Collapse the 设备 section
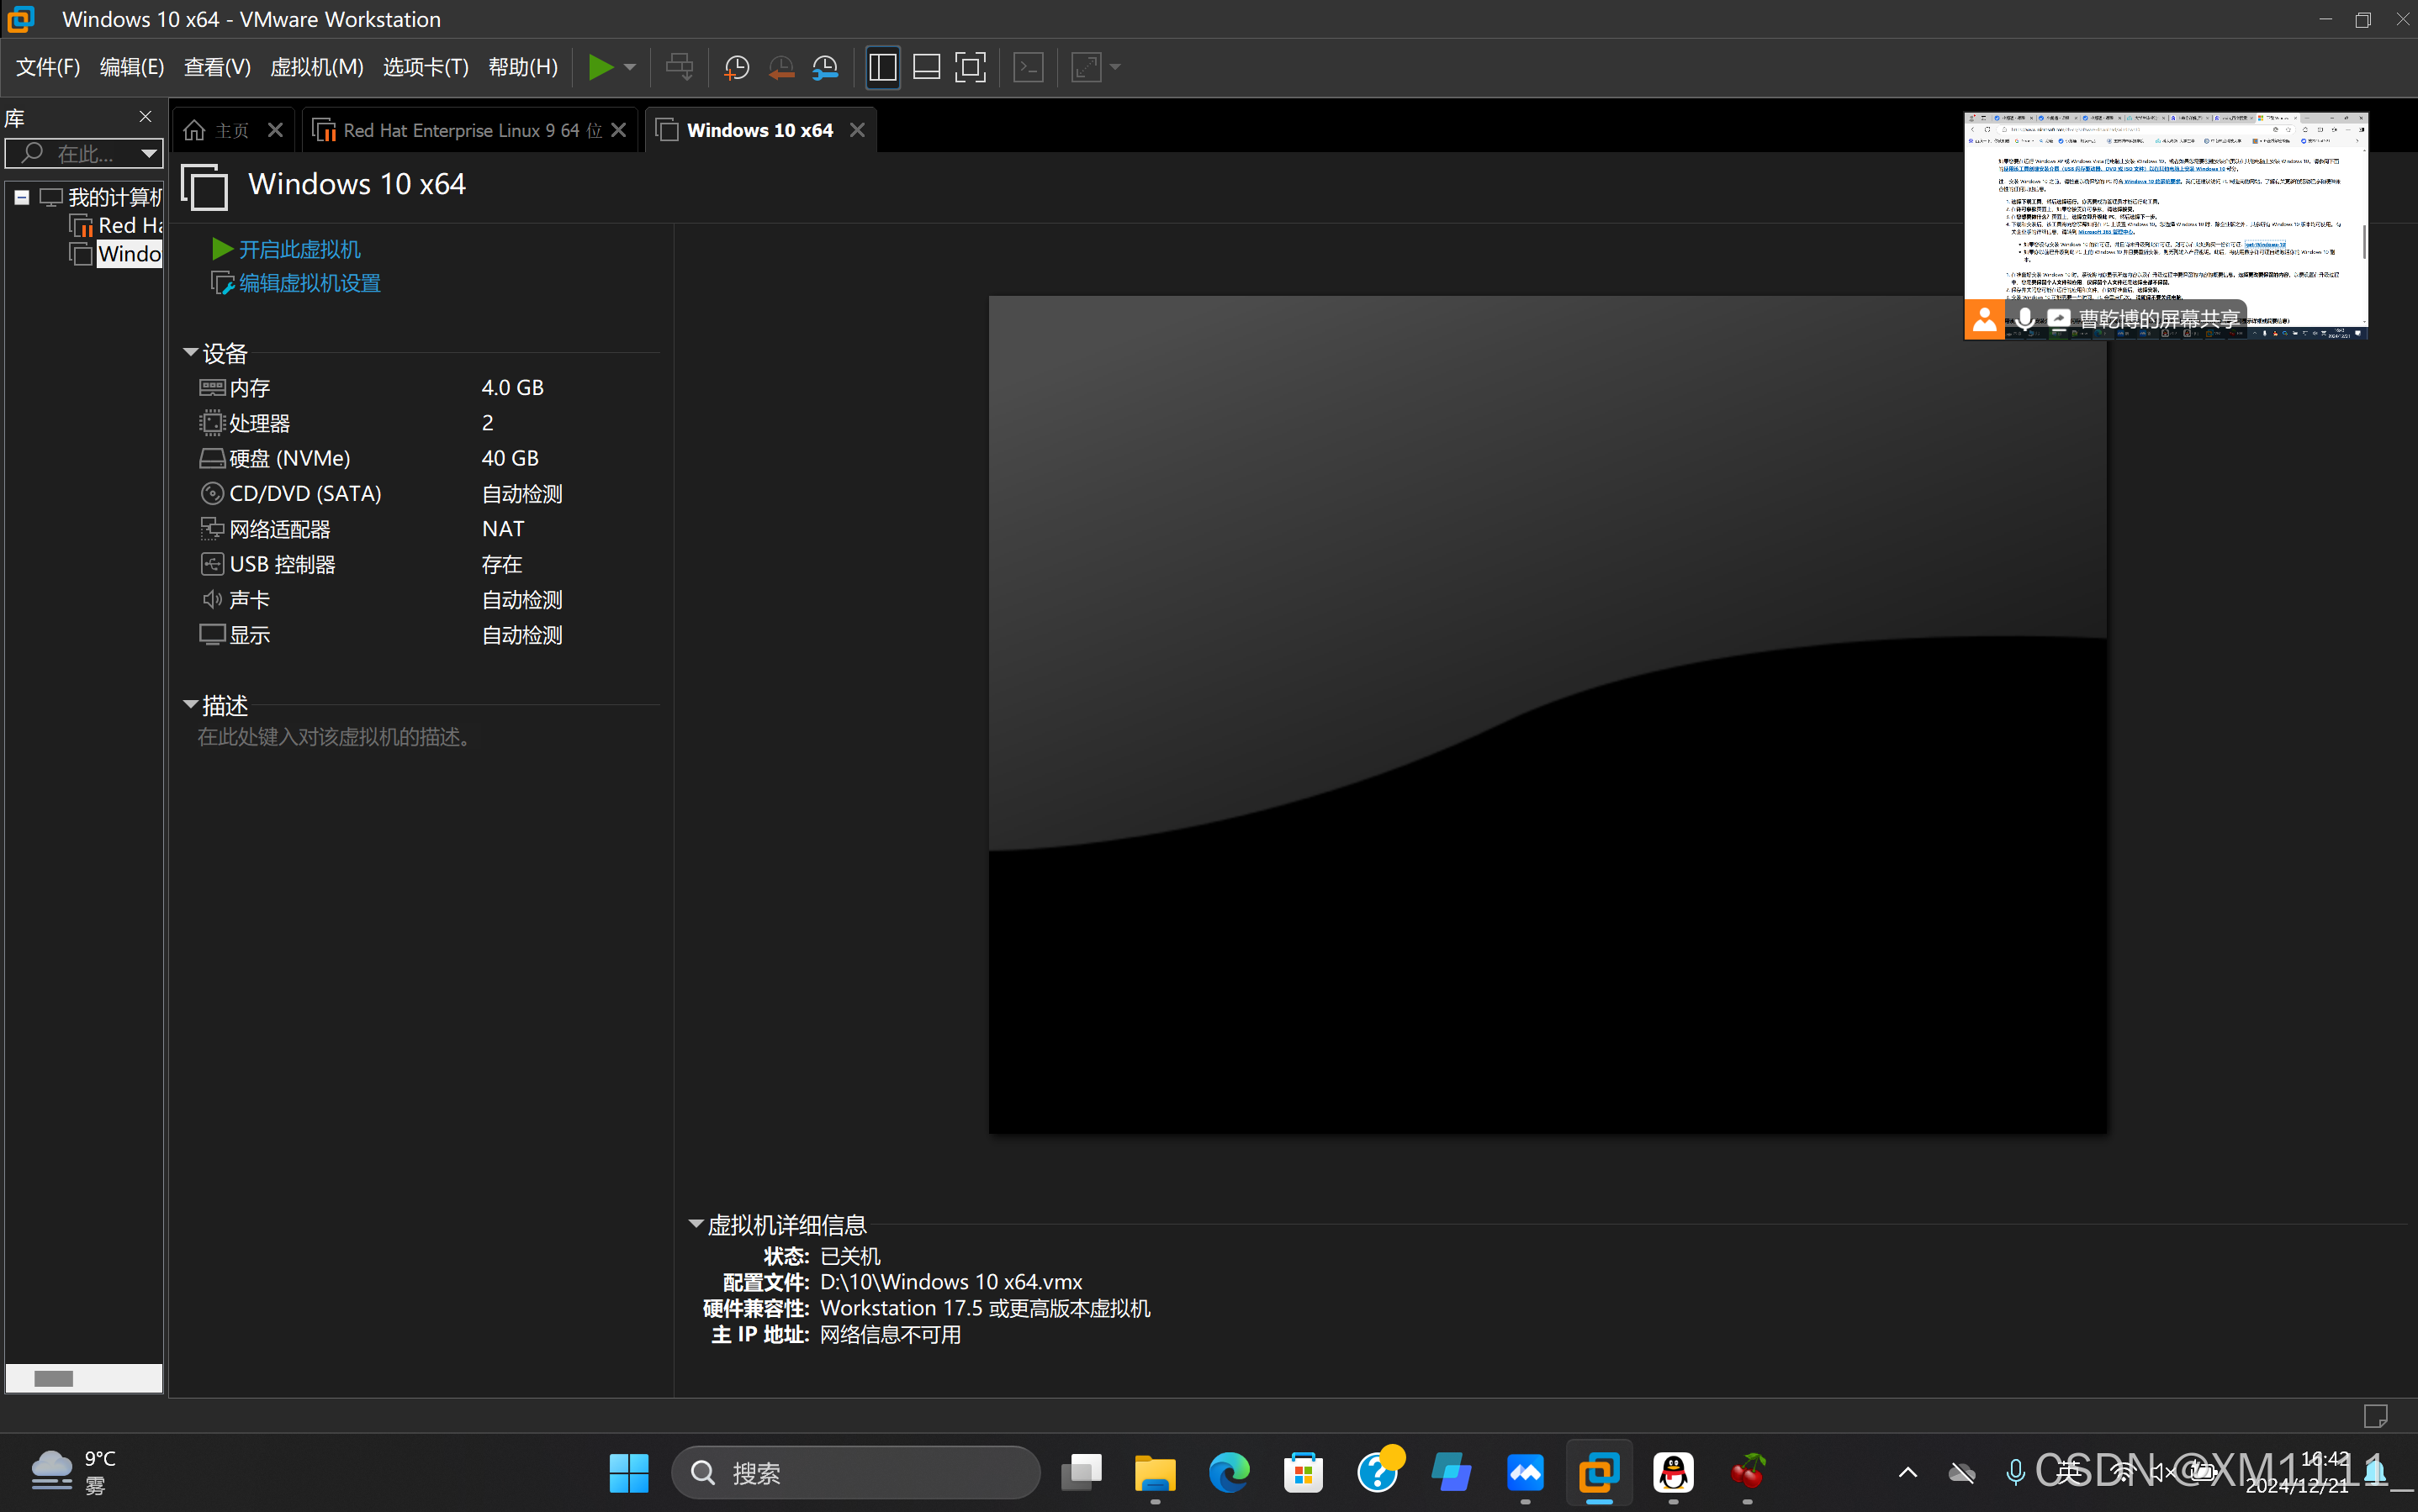The width and height of the screenshot is (2418, 1512). (190, 352)
